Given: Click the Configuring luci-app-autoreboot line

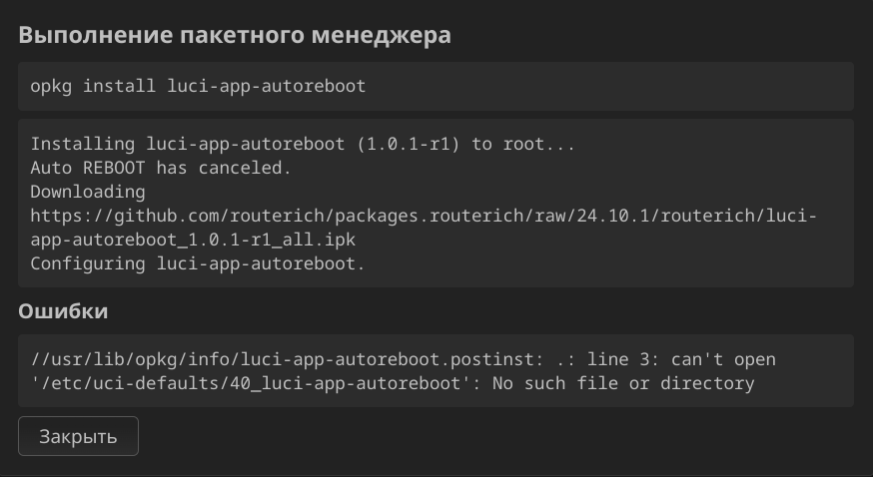Looking at the screenshot, I should pyautogui.click(x=198, y=263).
